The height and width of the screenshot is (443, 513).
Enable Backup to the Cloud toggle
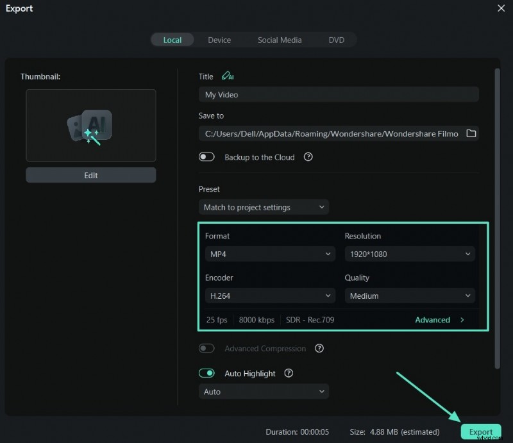[206, 157]
